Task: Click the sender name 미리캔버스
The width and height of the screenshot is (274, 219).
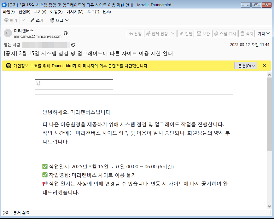Action: coord(24,31)
